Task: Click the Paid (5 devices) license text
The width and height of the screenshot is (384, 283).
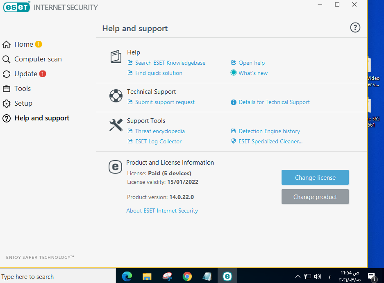Action: coord(170,173)
